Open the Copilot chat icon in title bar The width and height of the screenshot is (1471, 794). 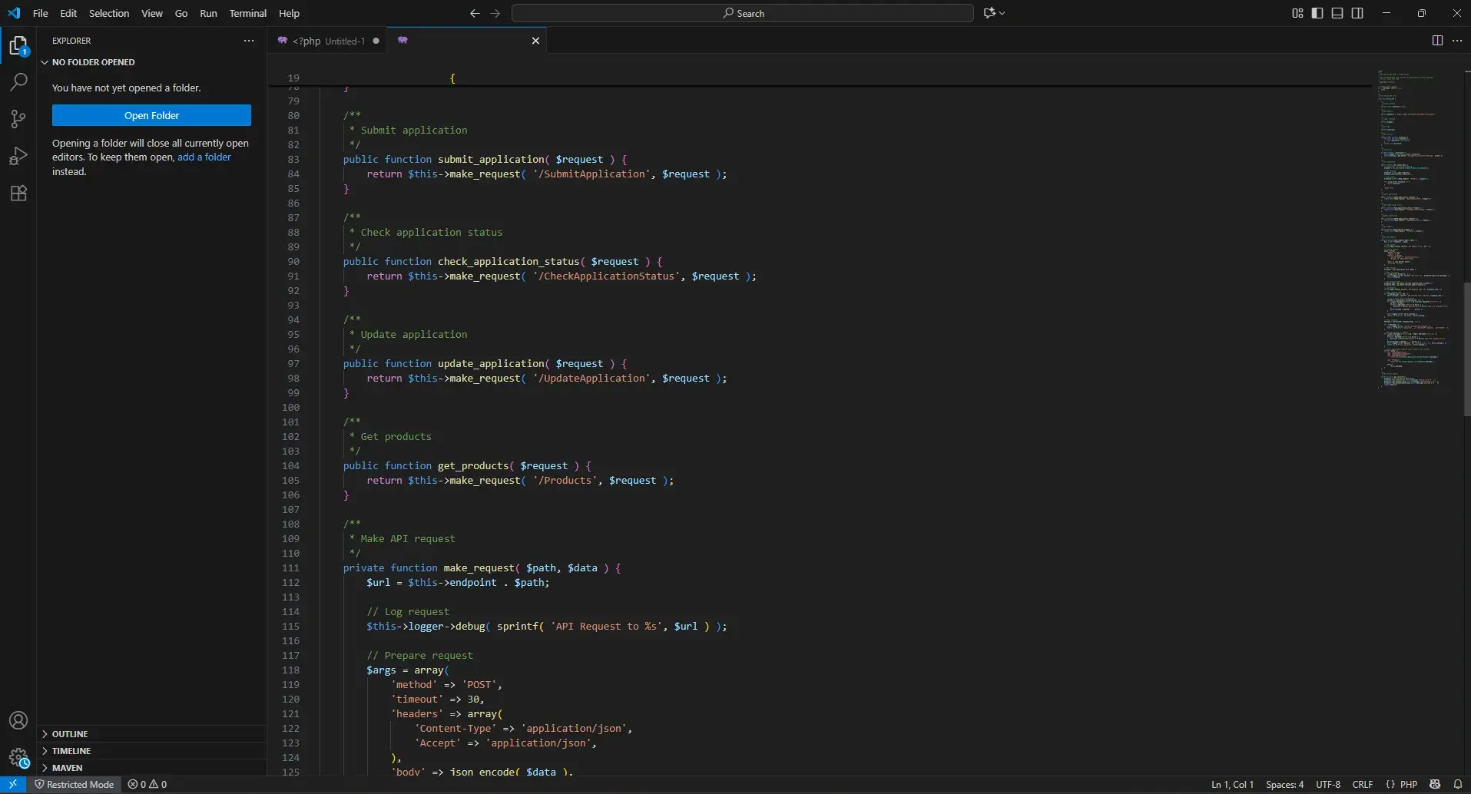pyautogui.click(x=989, y=13)
